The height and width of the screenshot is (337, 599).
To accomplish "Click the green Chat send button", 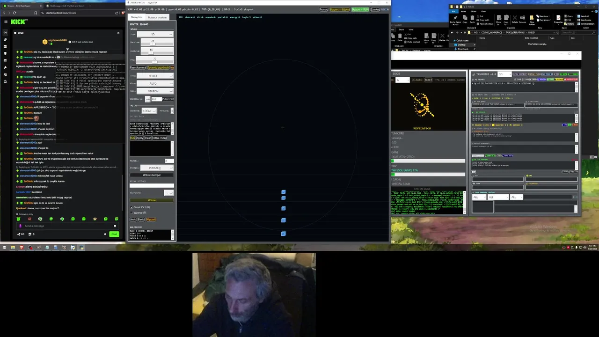I will 114,234.
